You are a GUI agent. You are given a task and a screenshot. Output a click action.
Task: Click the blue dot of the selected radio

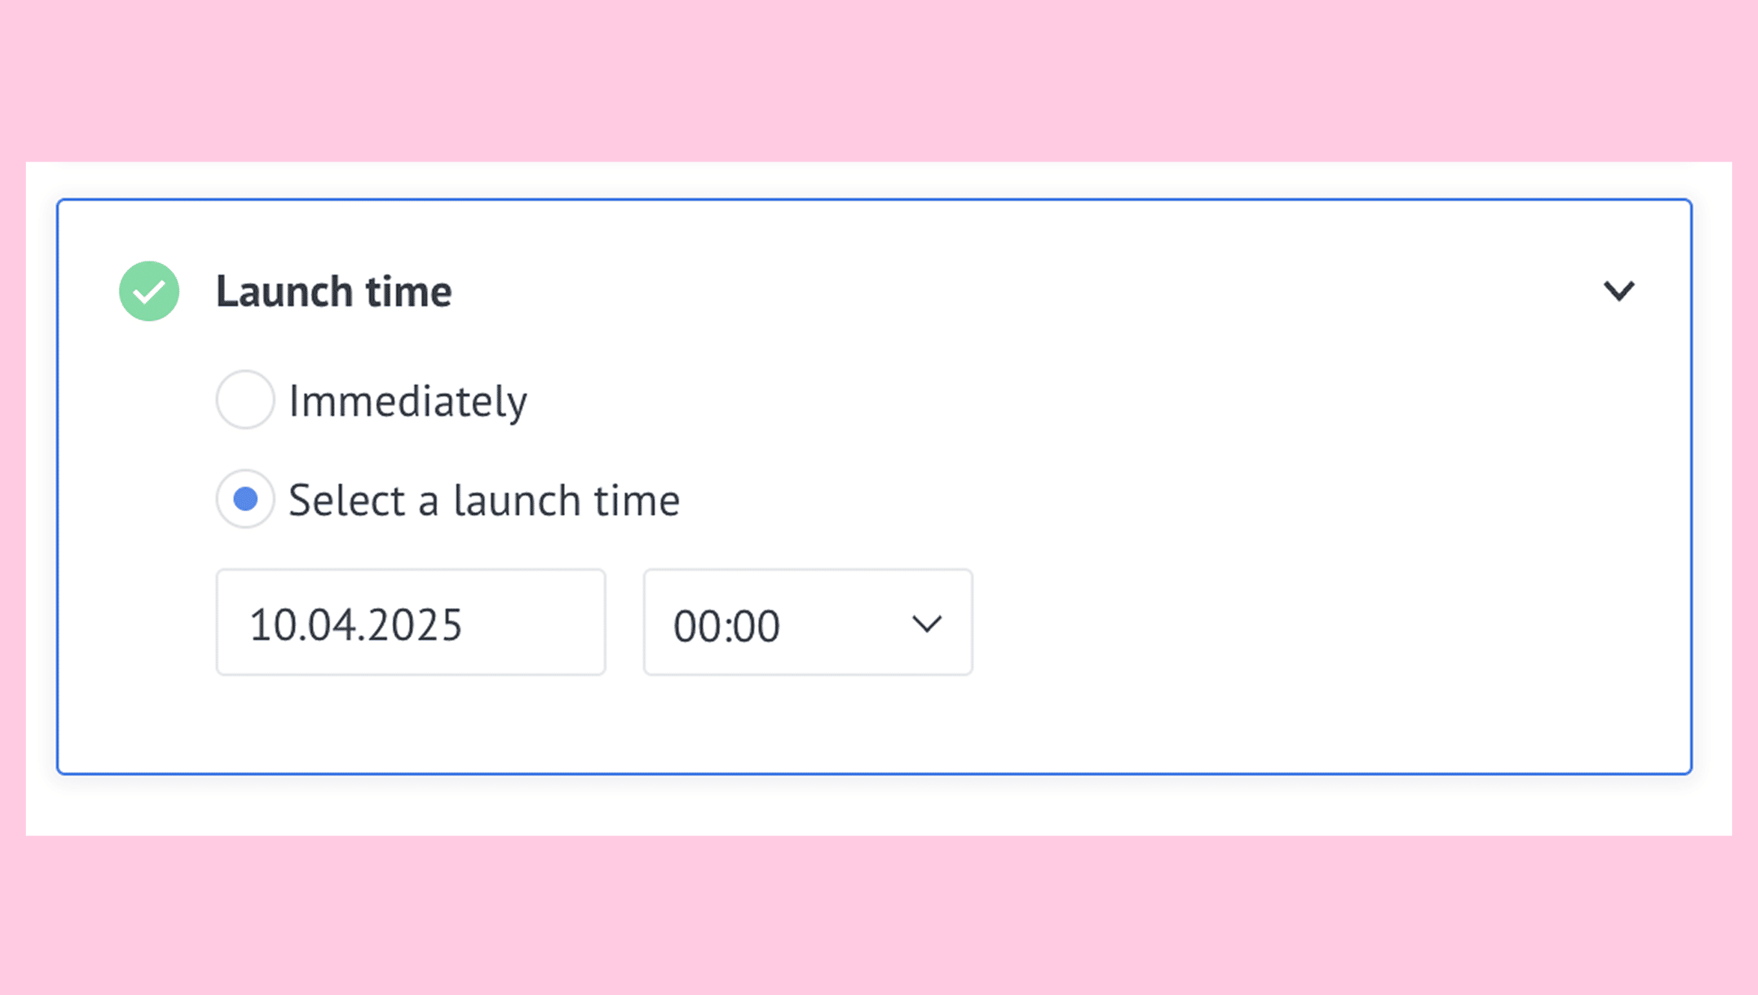(246, 499)
